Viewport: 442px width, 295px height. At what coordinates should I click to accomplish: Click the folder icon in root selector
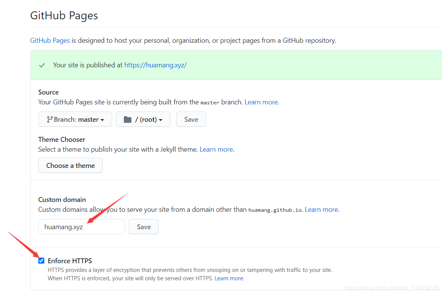click(128, 120)
